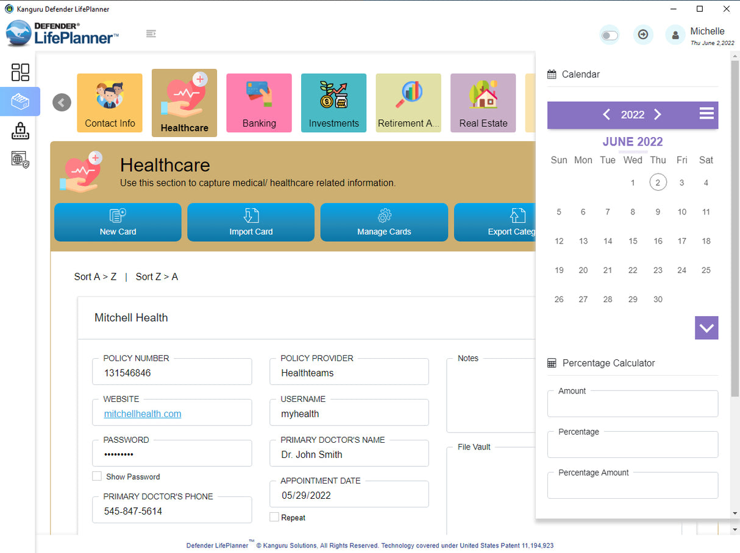The image size is (740, 553).
Task: Check the Show Password checkbox
Action: (97, 476)
